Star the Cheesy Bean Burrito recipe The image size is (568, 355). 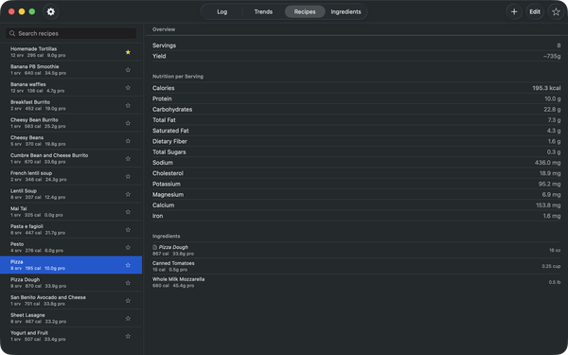pyautogui.click(x=128, y=123)
